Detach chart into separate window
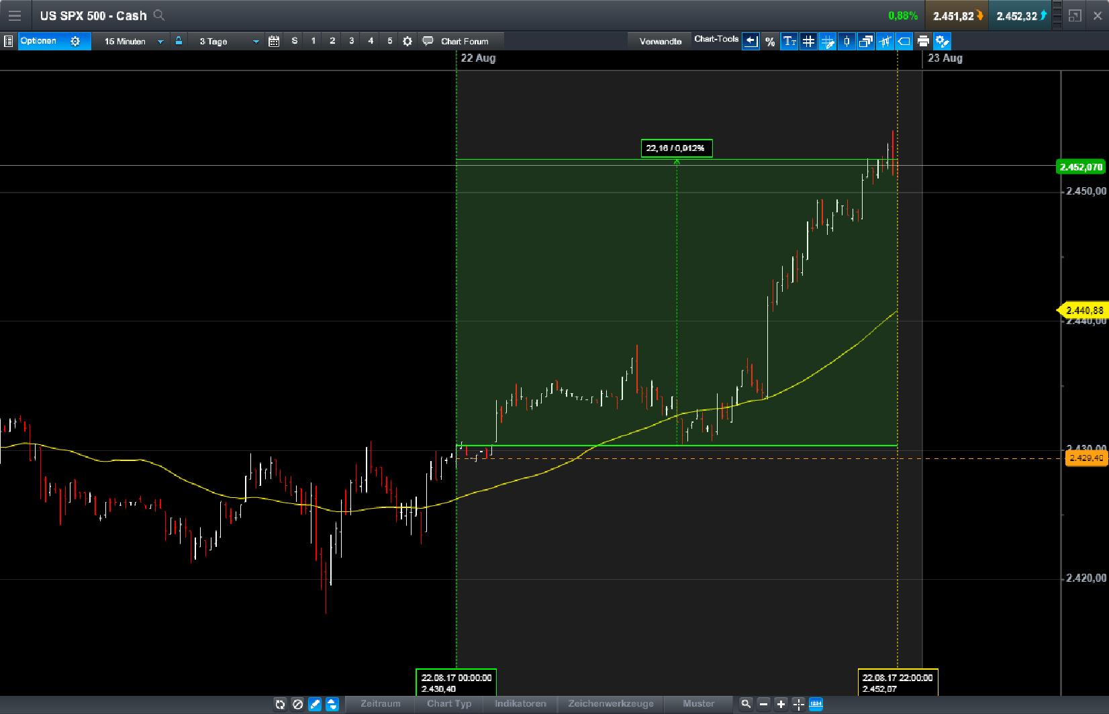 1075,15
